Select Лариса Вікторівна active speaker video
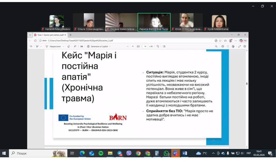Image resolution: width=276 pixels, height=162 pixels. 154,22
